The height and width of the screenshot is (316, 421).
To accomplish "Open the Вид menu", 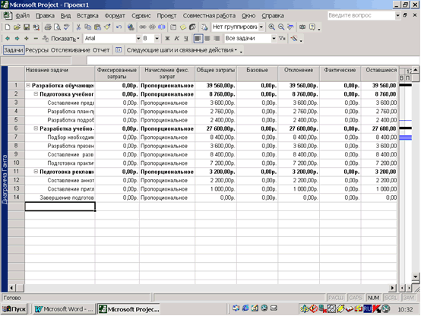I will point(65,16).
